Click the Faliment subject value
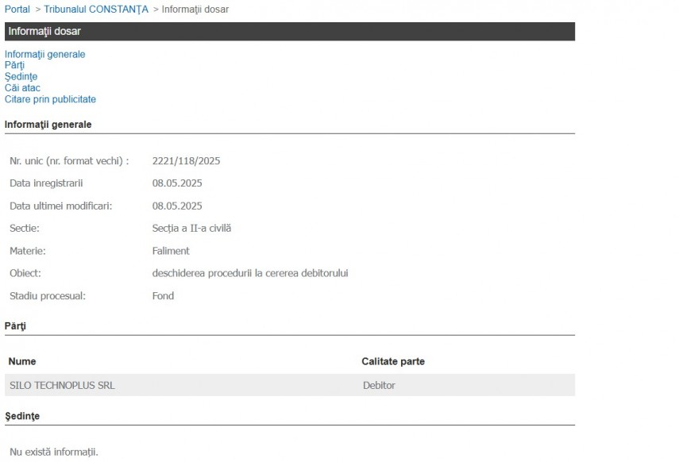The image size is (679, 462). [171, 251]
